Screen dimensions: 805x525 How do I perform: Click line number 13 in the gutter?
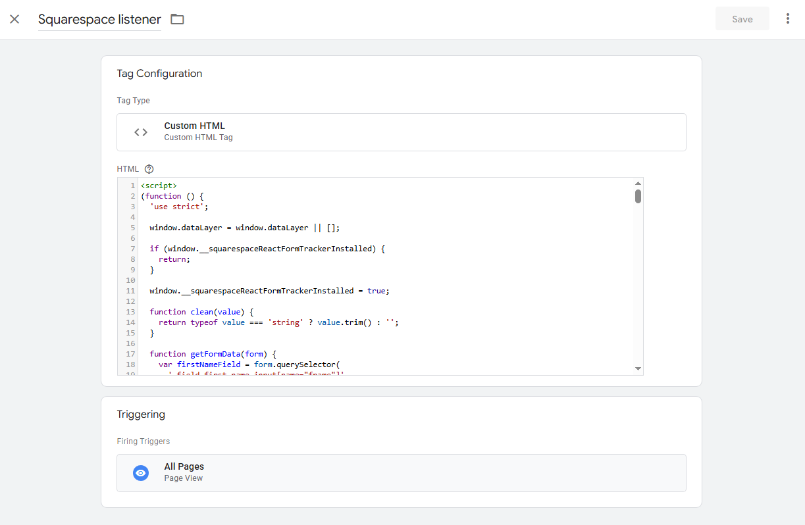point(130,312)
